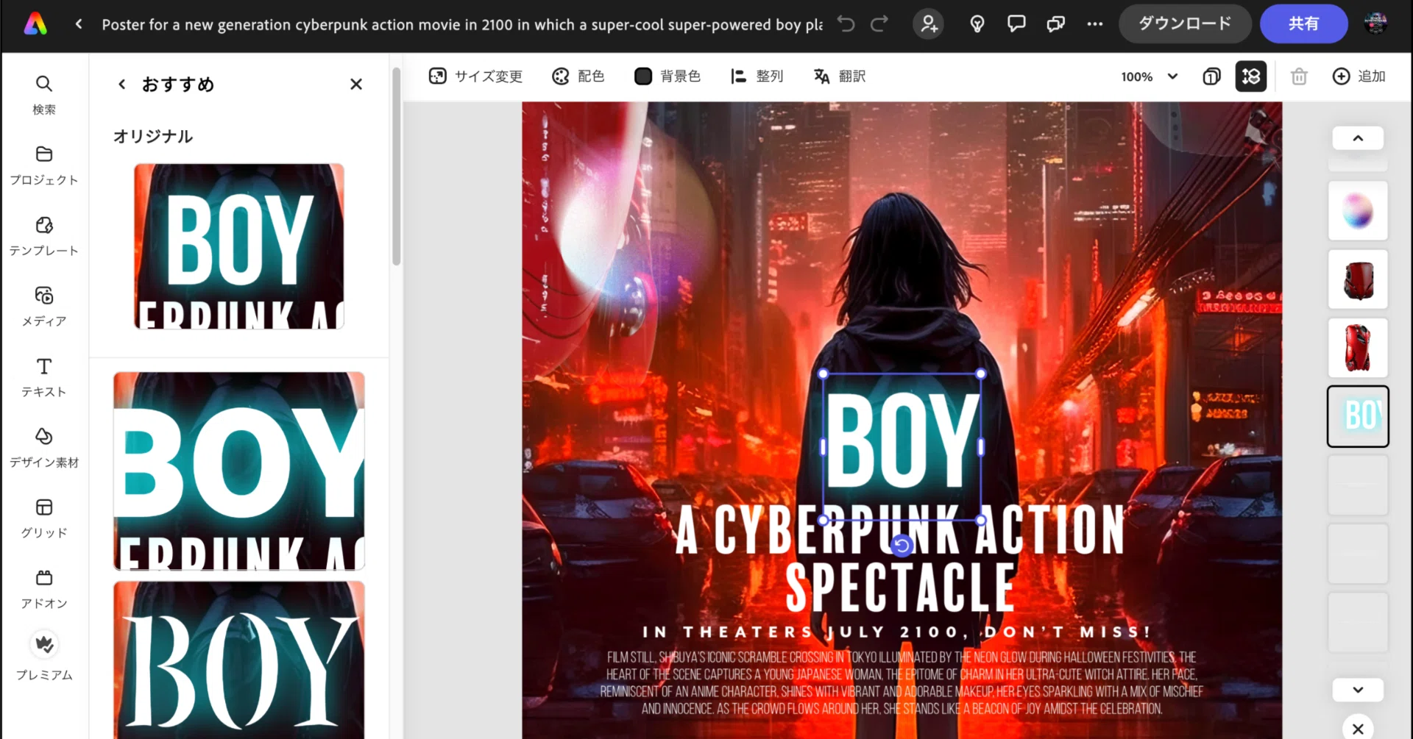
Task: Open the Media (メディア) panel
Action: tap(44, 306)
